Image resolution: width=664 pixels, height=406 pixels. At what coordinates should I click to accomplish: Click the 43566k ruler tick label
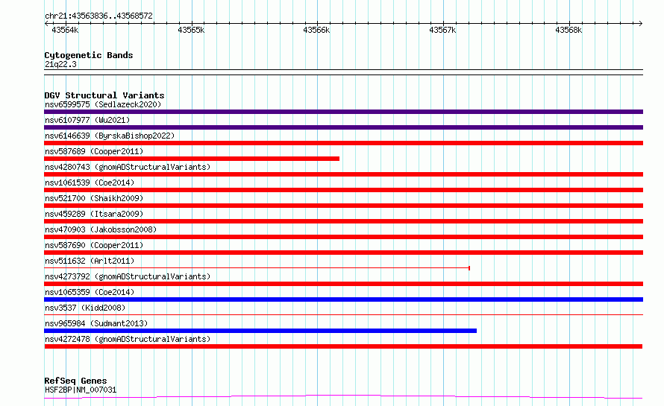coord(316,30)
